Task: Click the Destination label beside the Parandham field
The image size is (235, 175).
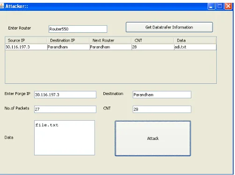Action: [x=113, y=94]
